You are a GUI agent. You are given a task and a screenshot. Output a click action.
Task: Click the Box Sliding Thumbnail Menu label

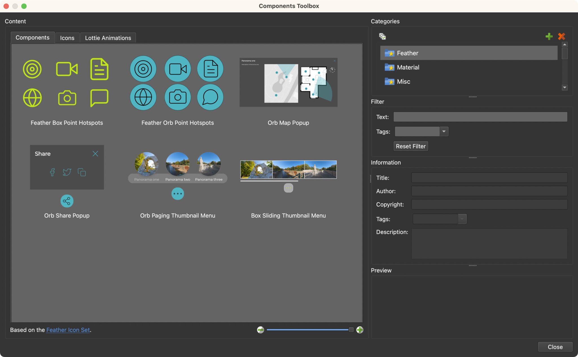pos(288,215)
